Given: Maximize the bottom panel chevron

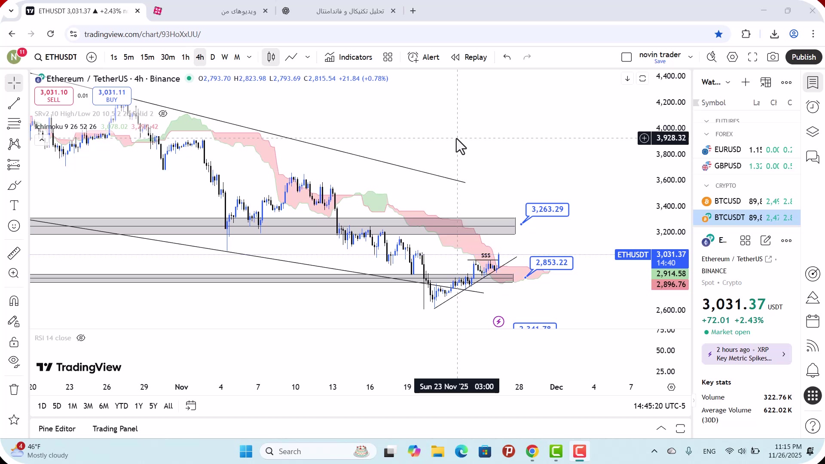Looking at the screenshot, I should click(x=661, y=428).
